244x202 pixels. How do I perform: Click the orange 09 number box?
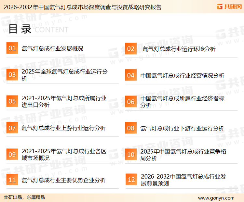click(12, 154)
